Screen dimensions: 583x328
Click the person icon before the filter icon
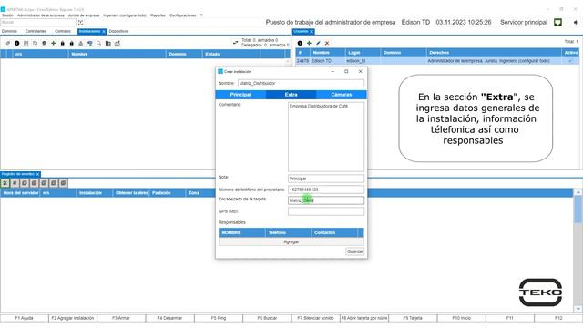click(x=81, y=43)
